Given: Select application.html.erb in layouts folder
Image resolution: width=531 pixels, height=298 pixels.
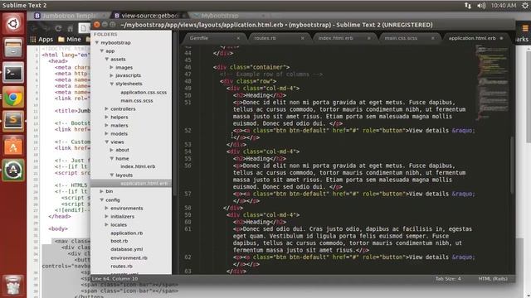Looking at the screenshot, I should [x=144, y=184].
